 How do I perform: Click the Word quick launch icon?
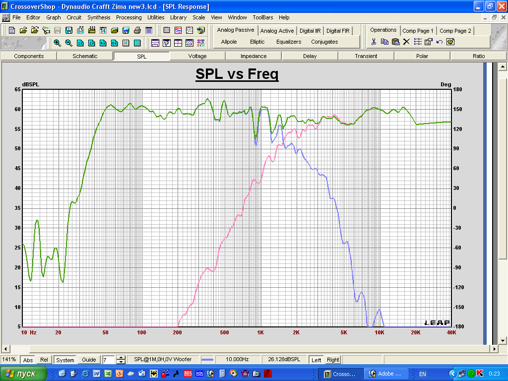coord(97,374)
